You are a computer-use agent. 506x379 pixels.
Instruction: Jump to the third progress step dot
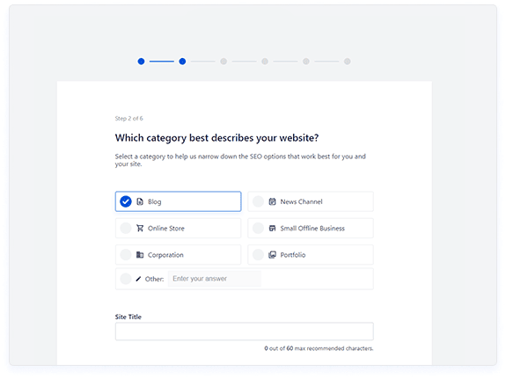[x=224, y=62]
